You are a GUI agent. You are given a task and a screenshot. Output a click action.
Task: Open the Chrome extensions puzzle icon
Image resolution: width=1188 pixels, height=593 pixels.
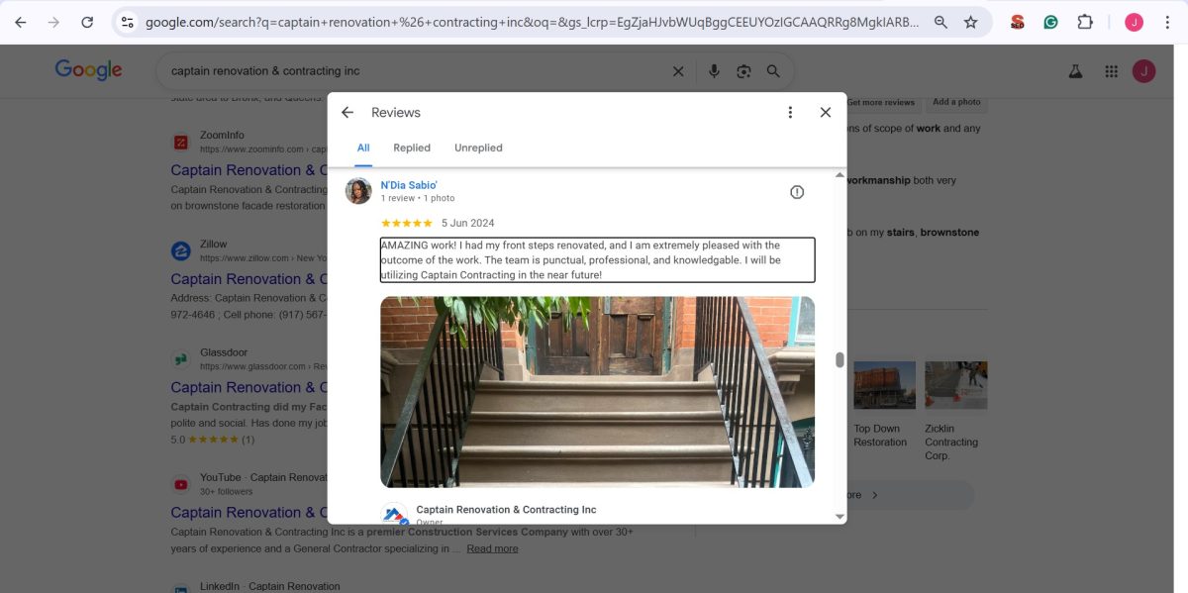1085,22
